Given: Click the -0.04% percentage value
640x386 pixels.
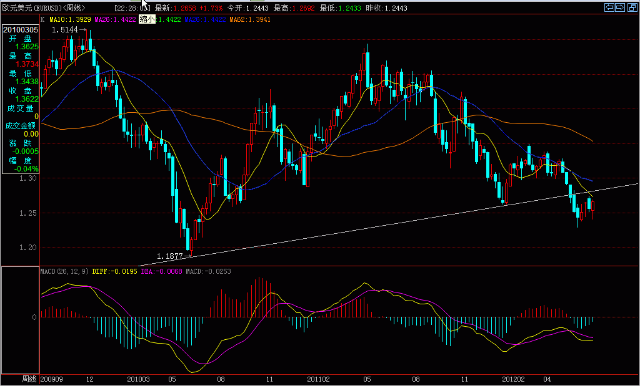Looking at the screenshot, I should coord(26,168).
